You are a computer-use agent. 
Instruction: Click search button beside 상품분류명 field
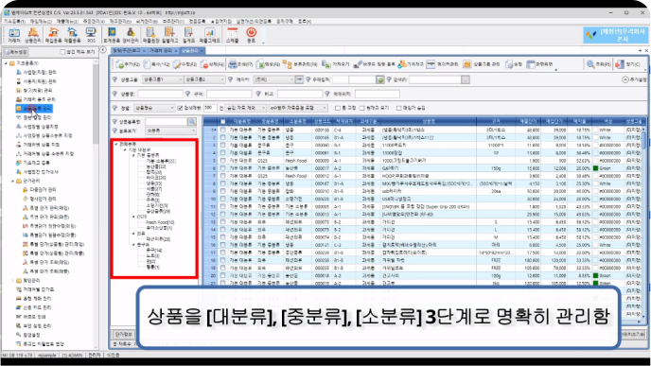(x=192, y=122)
